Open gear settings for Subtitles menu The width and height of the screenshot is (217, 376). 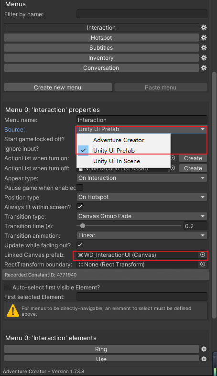[204, 48]
